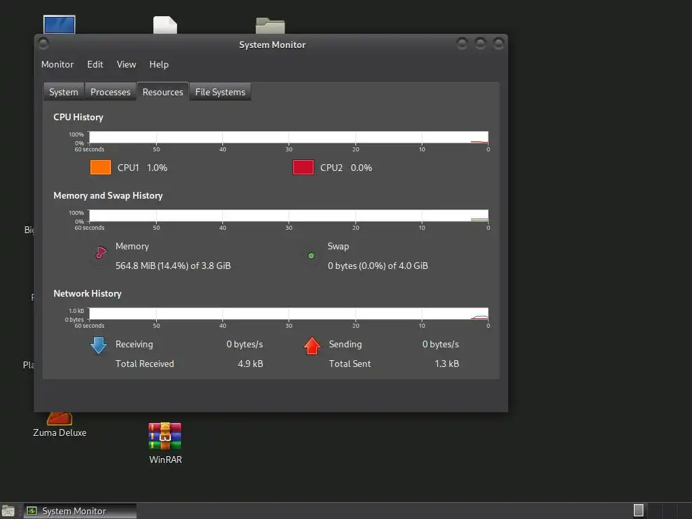Select the Resources tab
This screenshot has width=692, height=519.
[x=163, y=92]
